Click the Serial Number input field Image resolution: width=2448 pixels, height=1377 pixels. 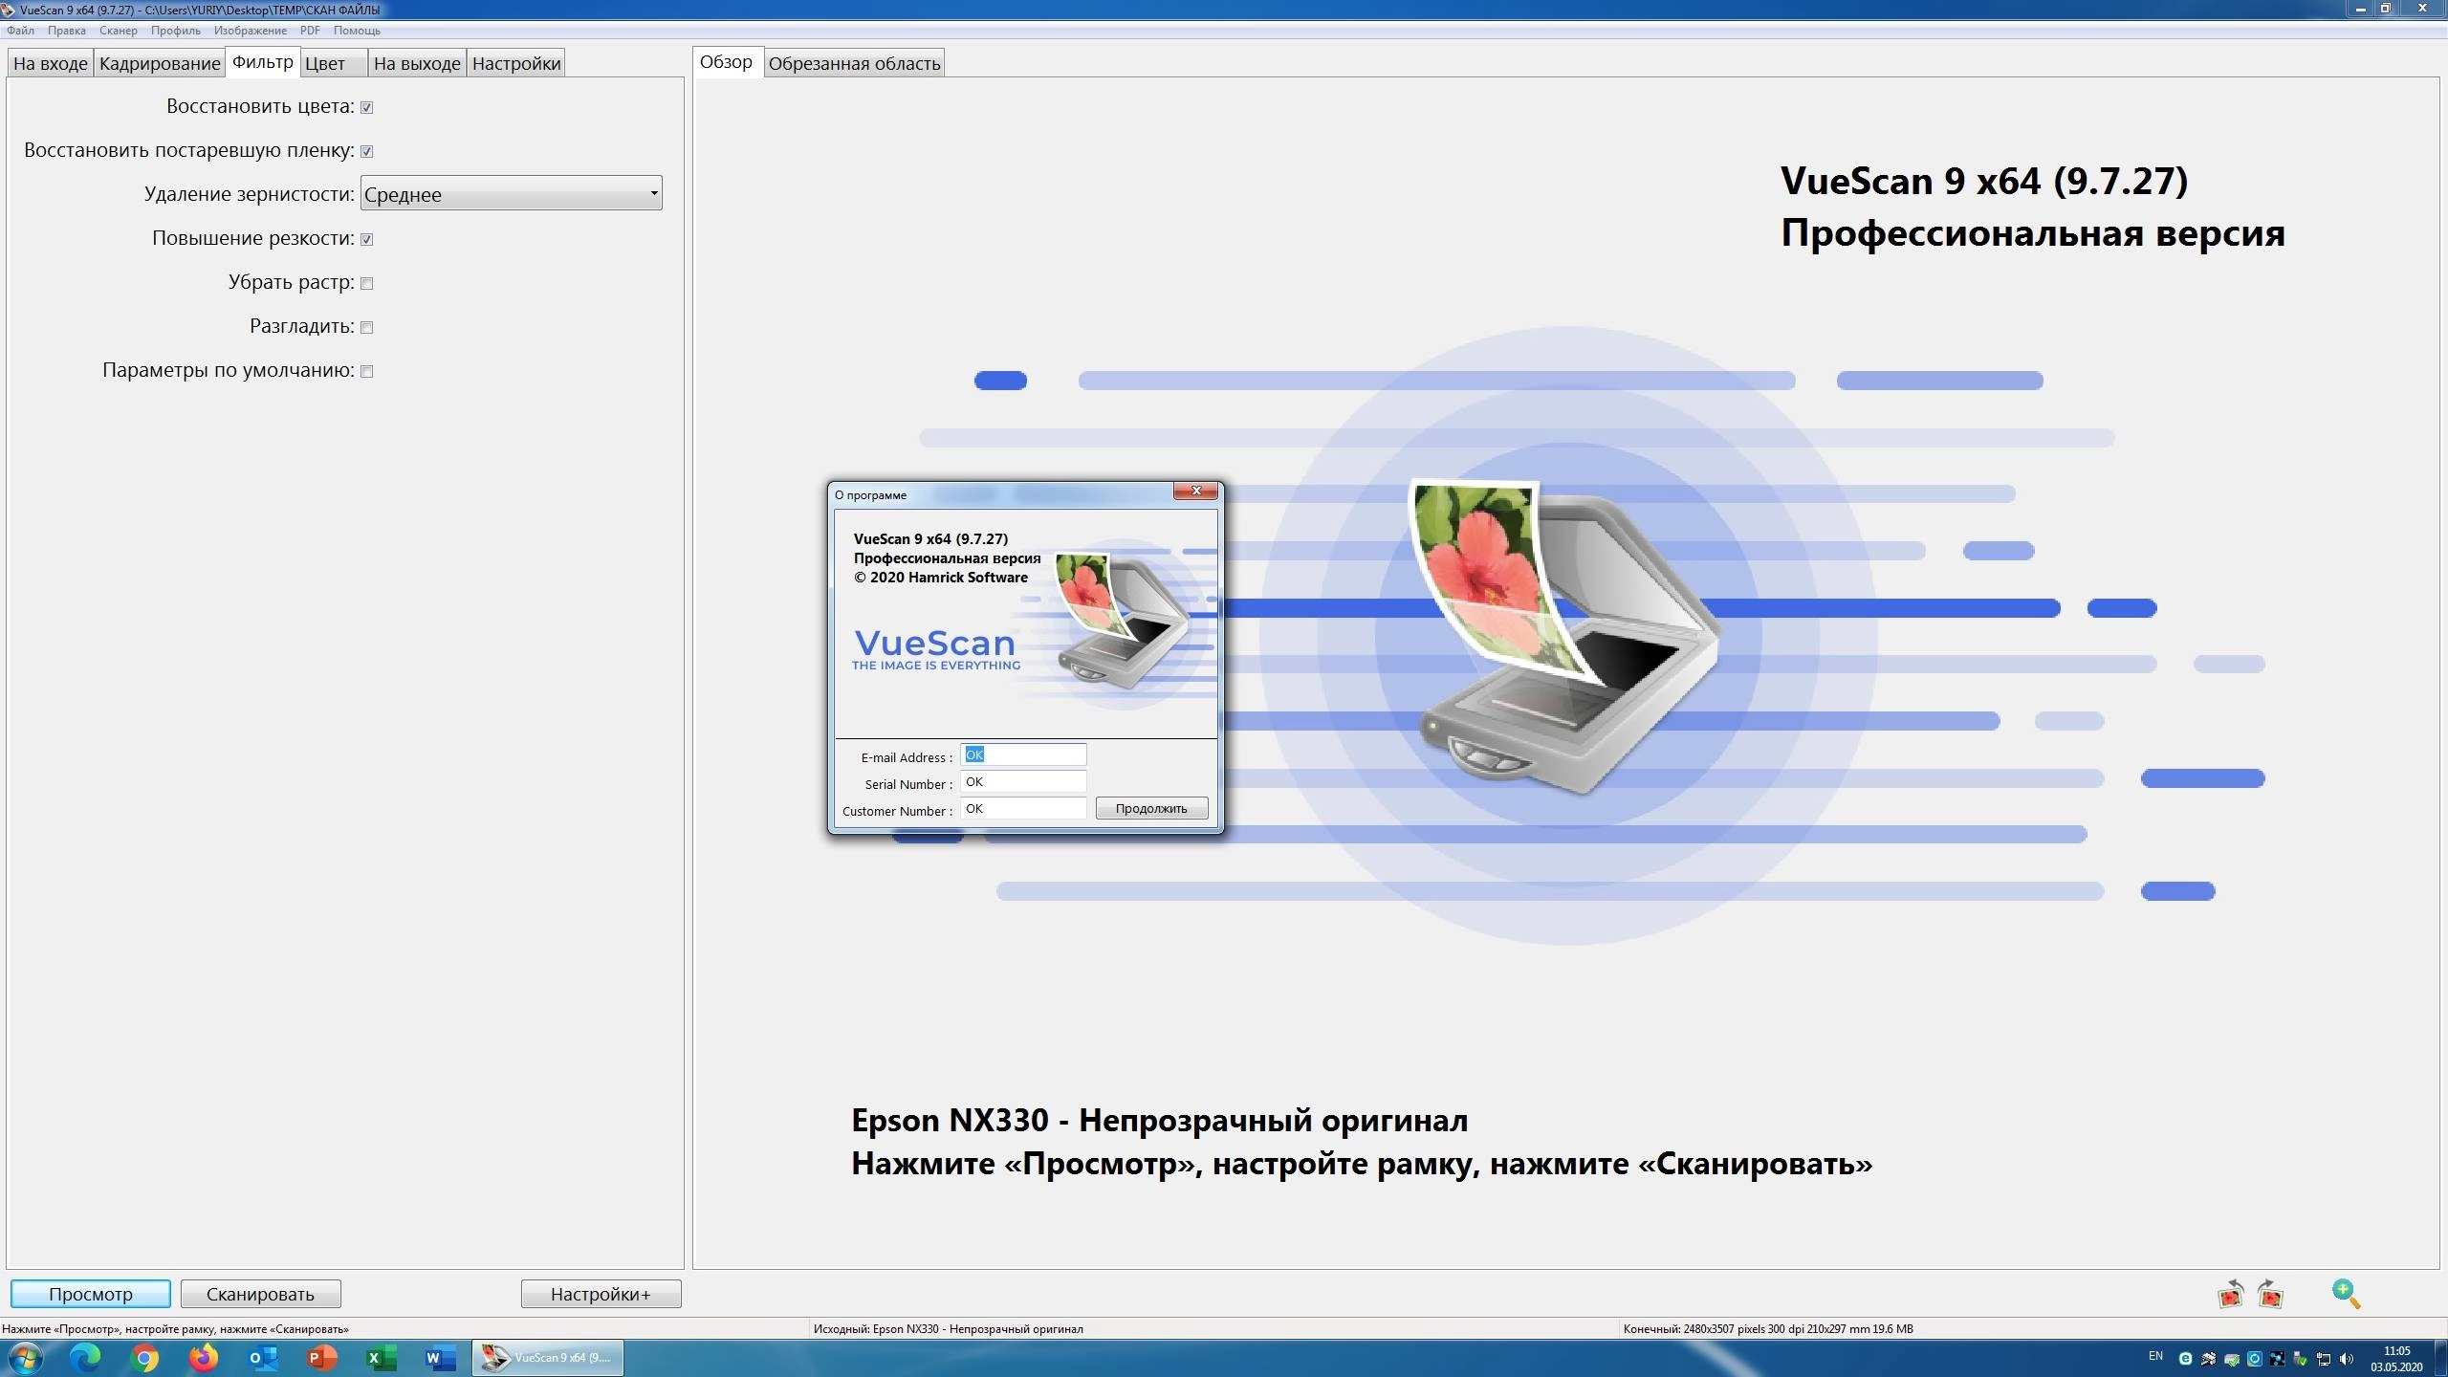click(1023, 781)
